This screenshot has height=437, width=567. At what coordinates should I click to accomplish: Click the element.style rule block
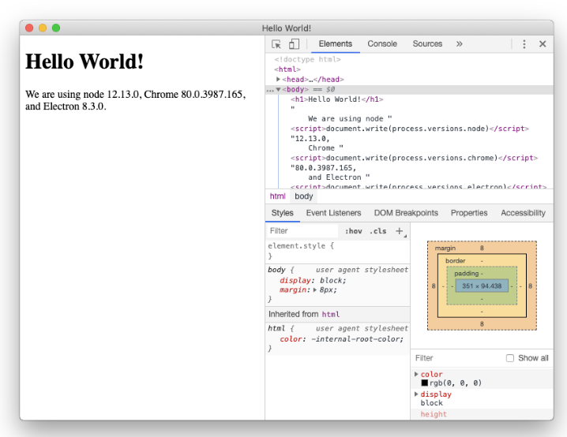[x=338, y=251]
